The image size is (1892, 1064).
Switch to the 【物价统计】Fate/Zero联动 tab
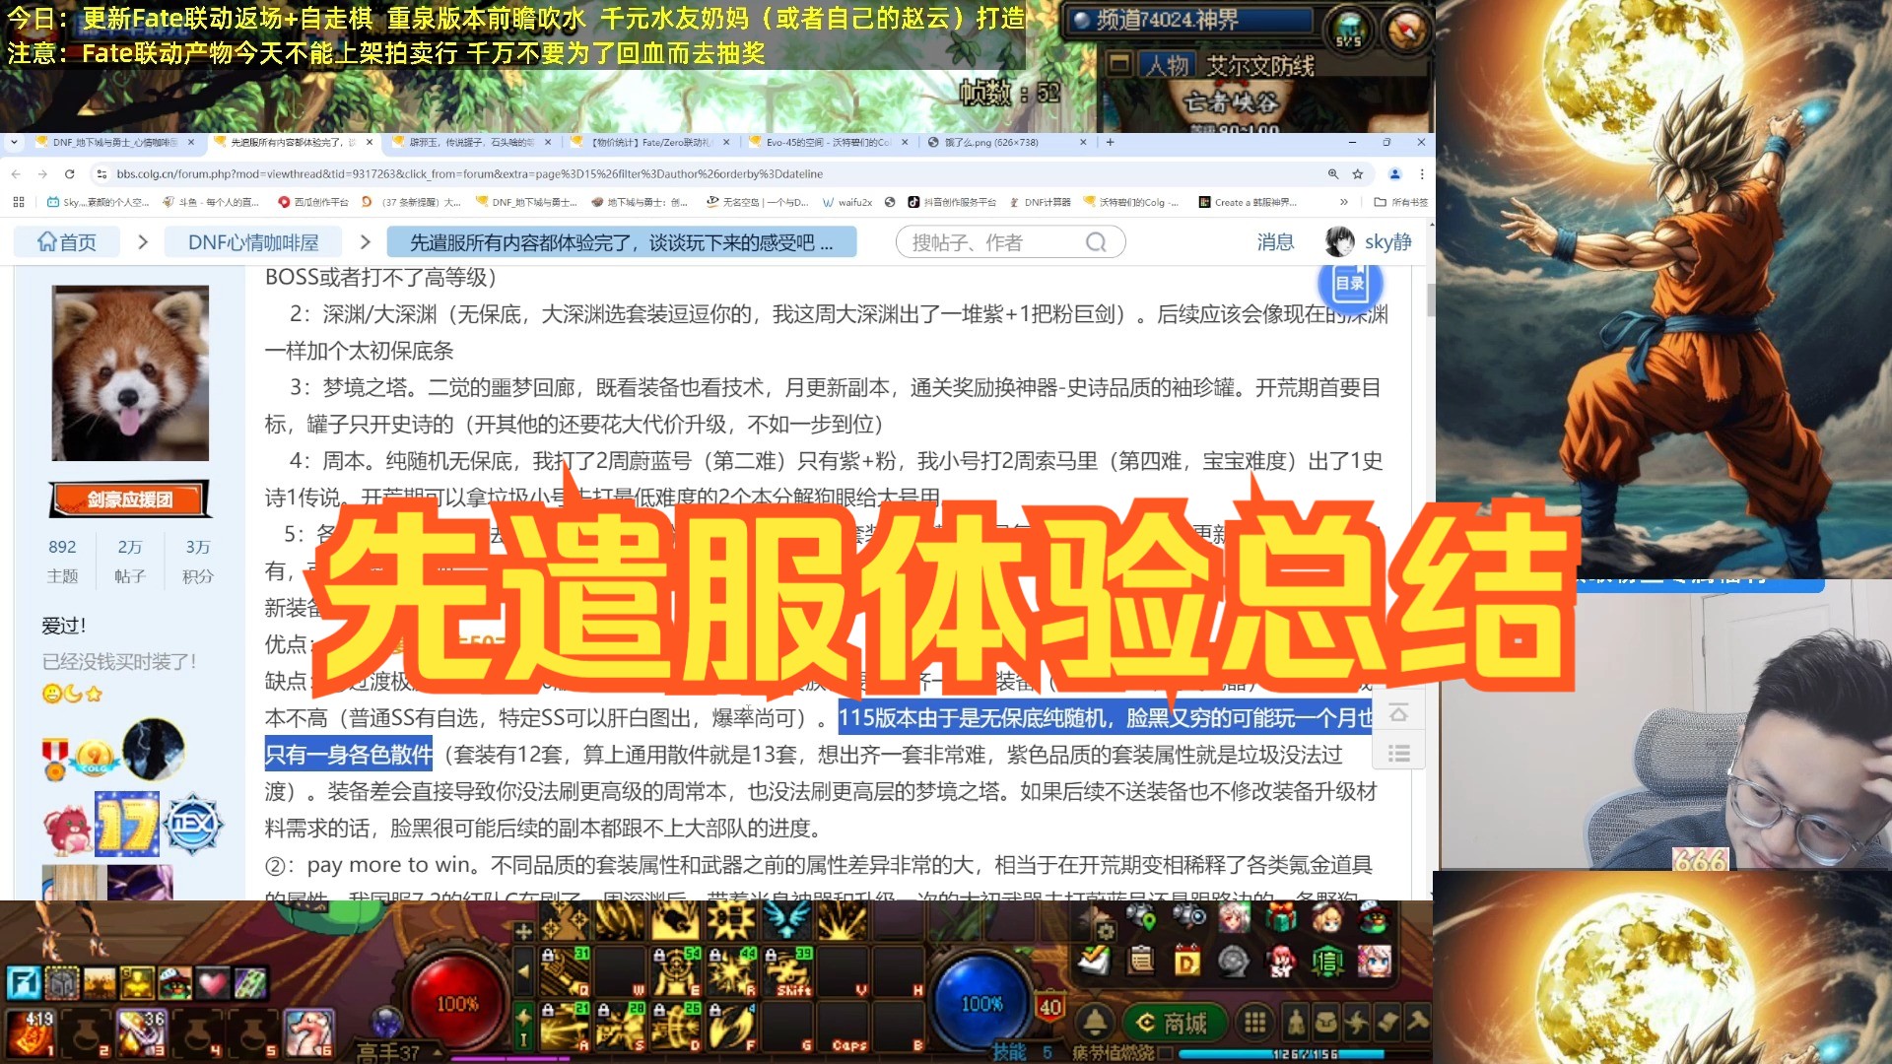click(x=650, y=142)
